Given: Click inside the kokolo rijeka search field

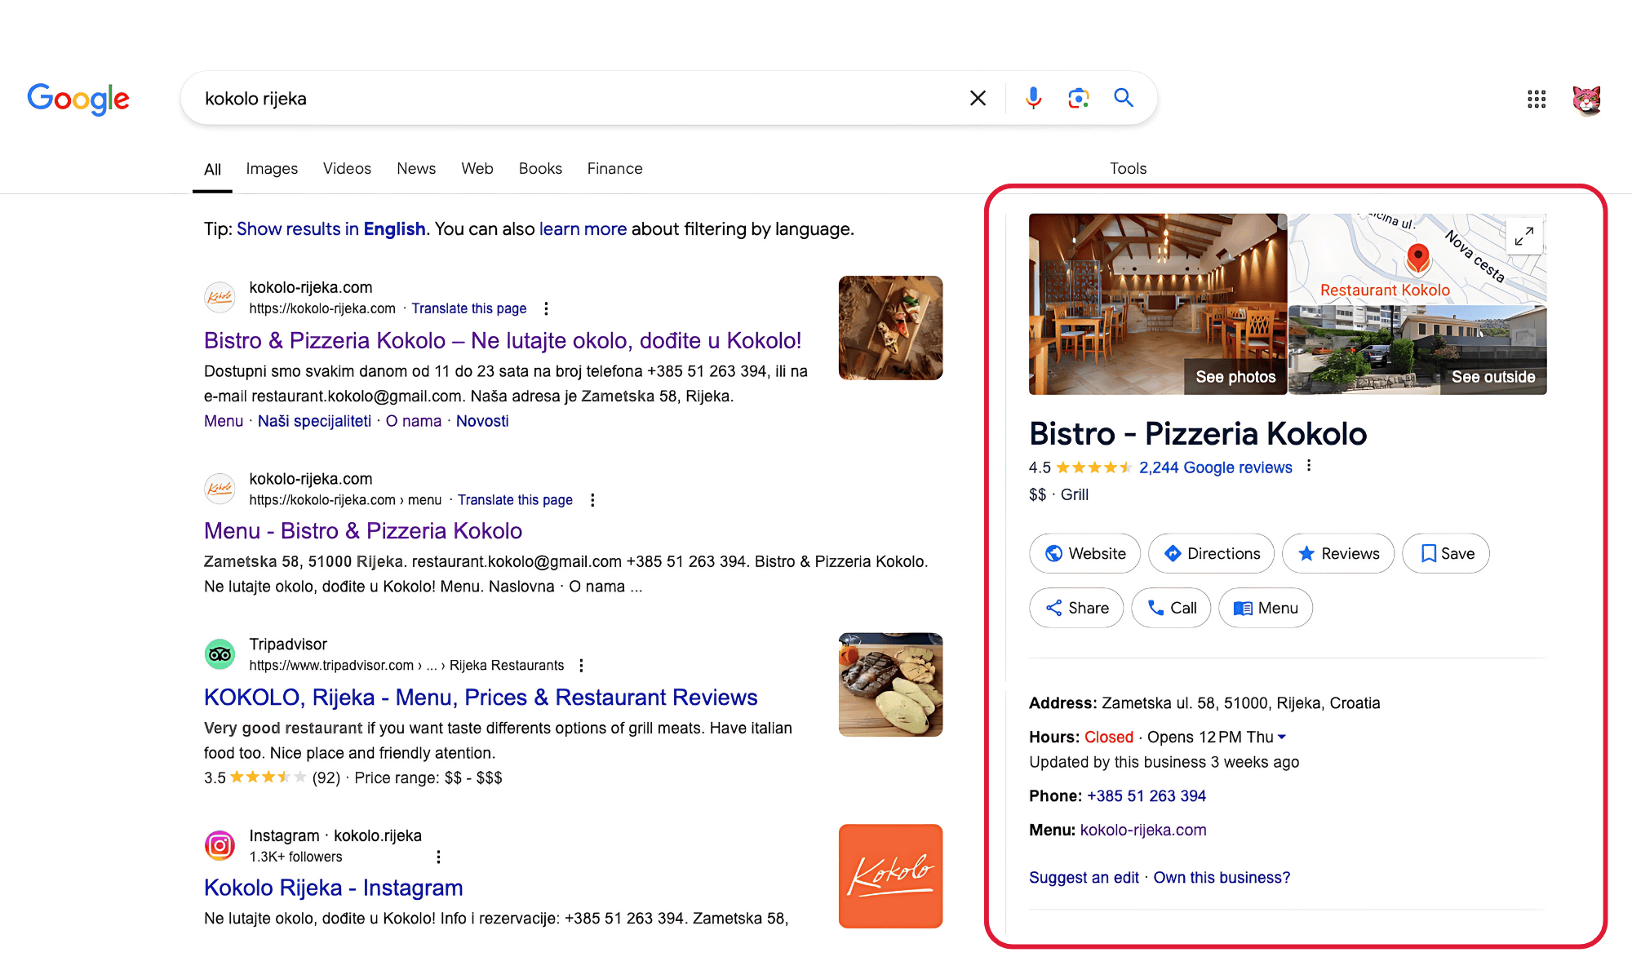Looking at the screenshot, I should pyautogui.click(x=571, y=99).
